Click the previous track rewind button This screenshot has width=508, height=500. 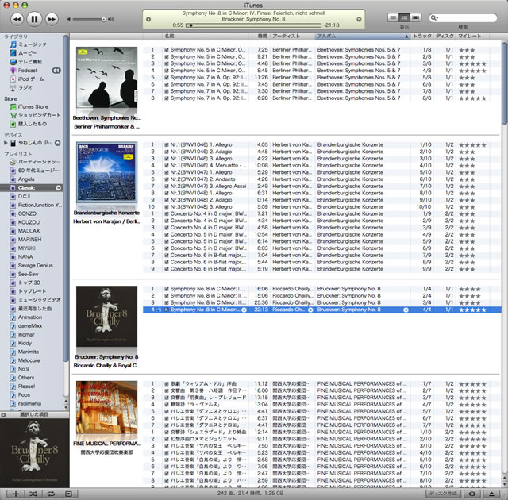click(x=17, y=19)
